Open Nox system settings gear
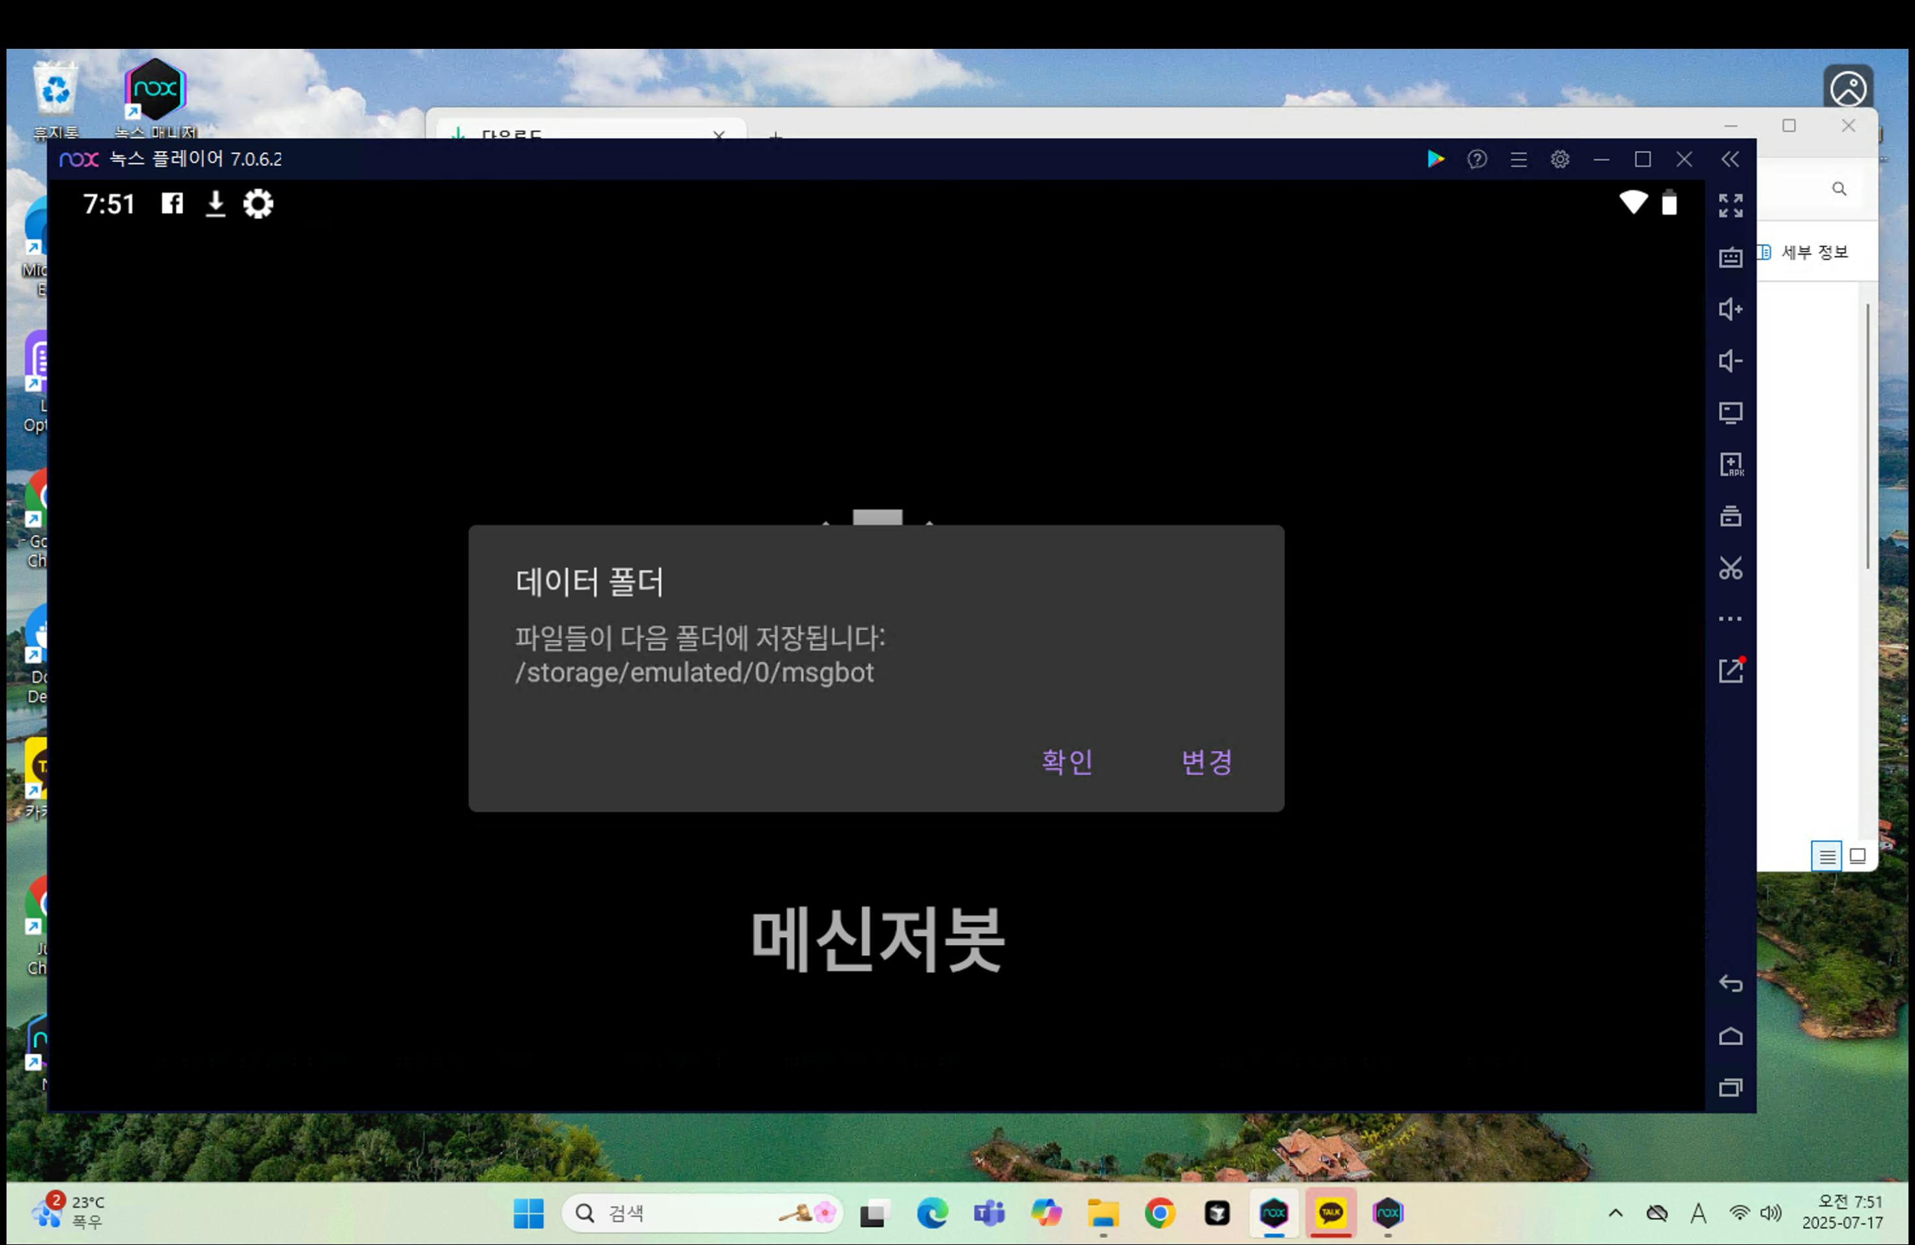The width and height of the screenshot is (1915, 1245). (x=1559, y=160)
